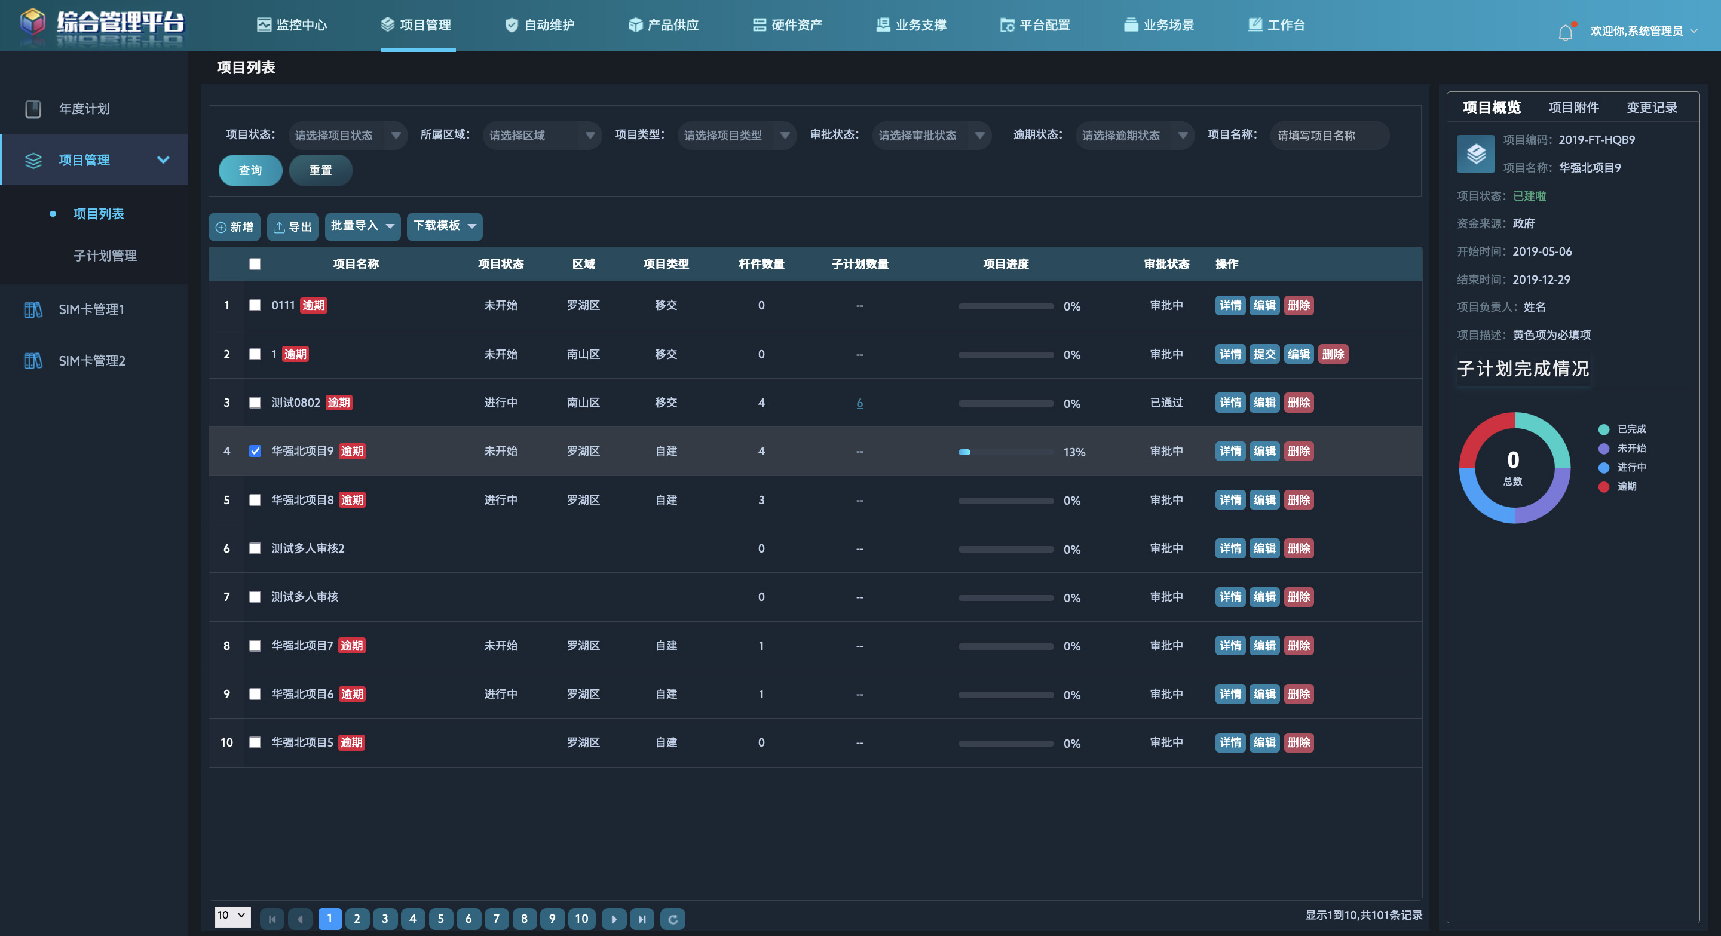The width and height of the screenshot is (1721, 936).
Task: Check the box for 测试多人审核2
Action: 255,548
